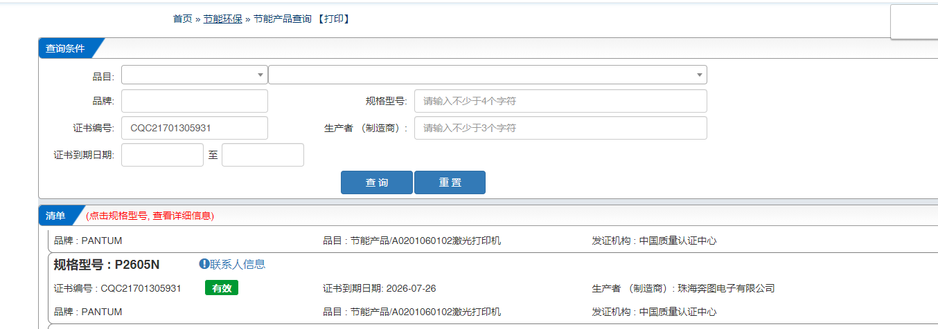Image resolution: width=938 pixels, height=329 pixels.
Task: Focus the 生产者（制造商） input field
Action: click(x=560, y=128)
